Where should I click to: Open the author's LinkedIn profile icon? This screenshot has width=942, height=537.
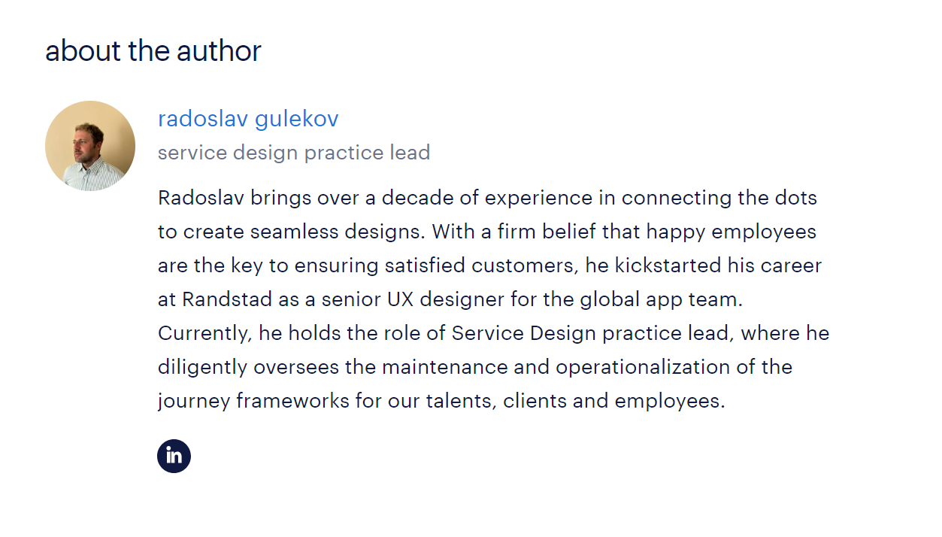[174, 457]
